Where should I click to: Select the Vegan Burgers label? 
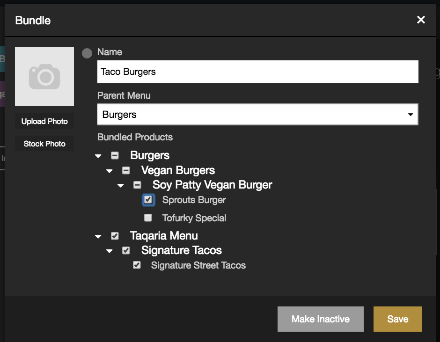pyautogui.click(x=178, y=170)
